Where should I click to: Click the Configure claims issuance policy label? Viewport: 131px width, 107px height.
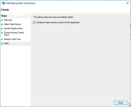click(x=58, y=22)
